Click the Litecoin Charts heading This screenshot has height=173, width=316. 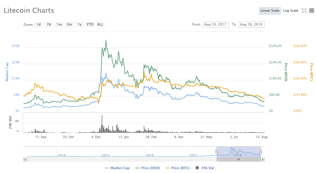point(29,10)
